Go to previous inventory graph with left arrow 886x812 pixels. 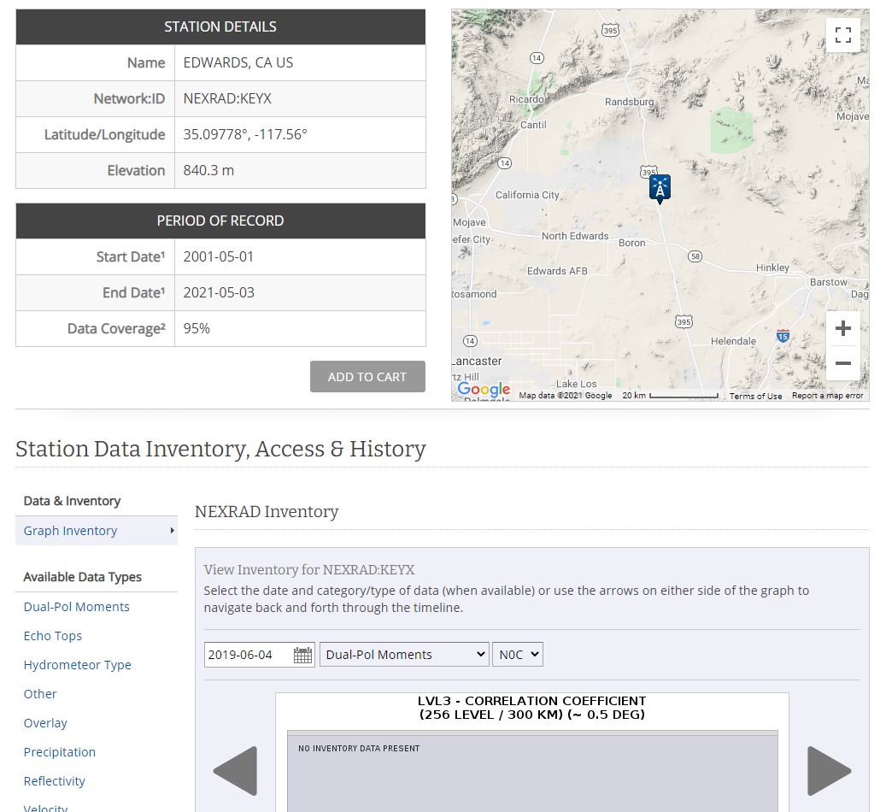(x=235, y=771)
